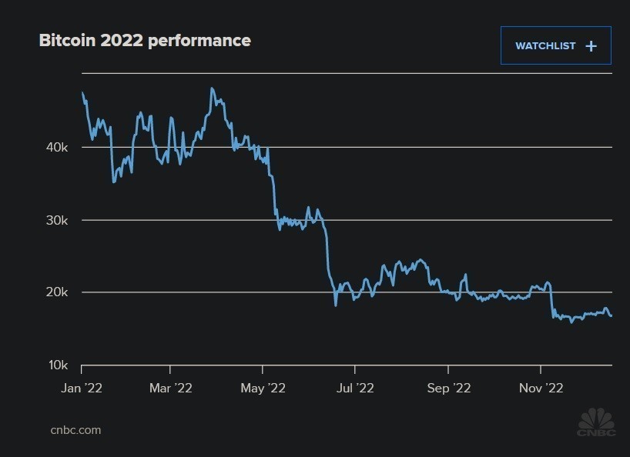
Task: Click the Bitcoin 2022 performance title
Action: (145, 41)
